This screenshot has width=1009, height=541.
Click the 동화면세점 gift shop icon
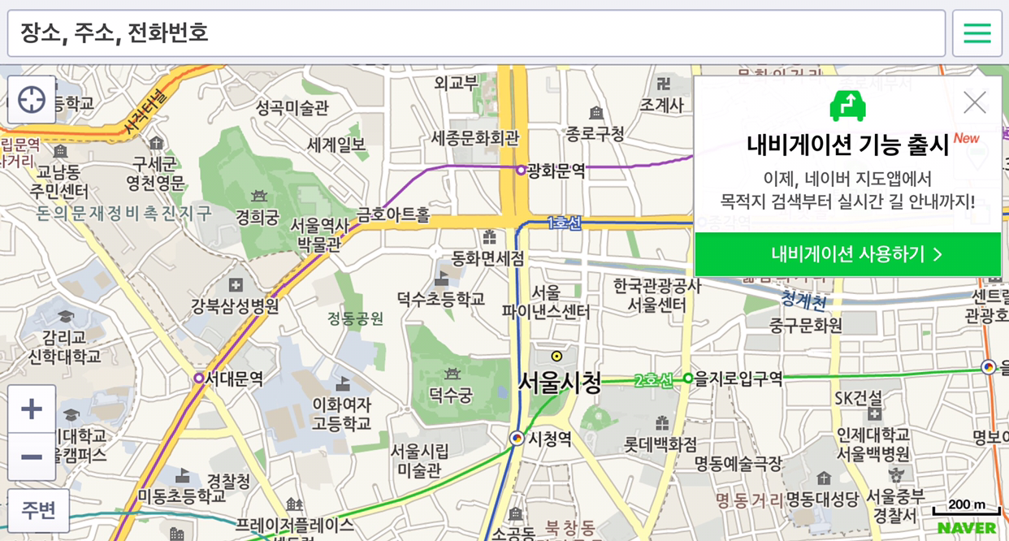coord(489,237)
